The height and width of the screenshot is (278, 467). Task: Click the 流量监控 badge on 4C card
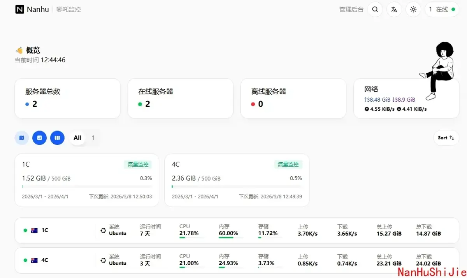click(288, 164)
